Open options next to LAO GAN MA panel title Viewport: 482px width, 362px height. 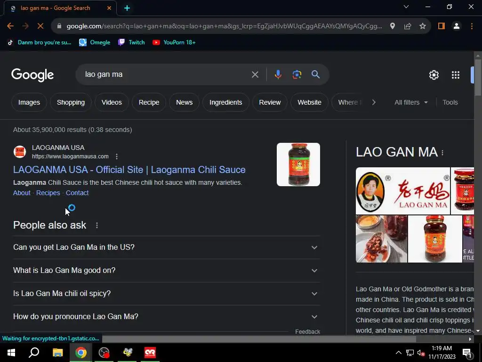(x=442, y=153)
